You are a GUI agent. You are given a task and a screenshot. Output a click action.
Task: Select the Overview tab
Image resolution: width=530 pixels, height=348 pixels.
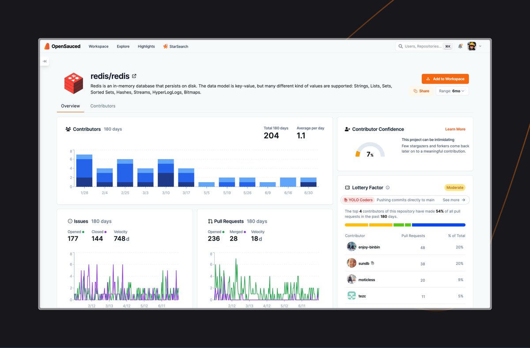pyautogui.click(x=71, y=106)
